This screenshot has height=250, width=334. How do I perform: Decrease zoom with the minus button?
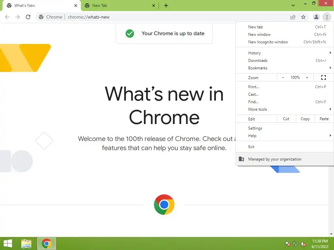tap(283, 77)
